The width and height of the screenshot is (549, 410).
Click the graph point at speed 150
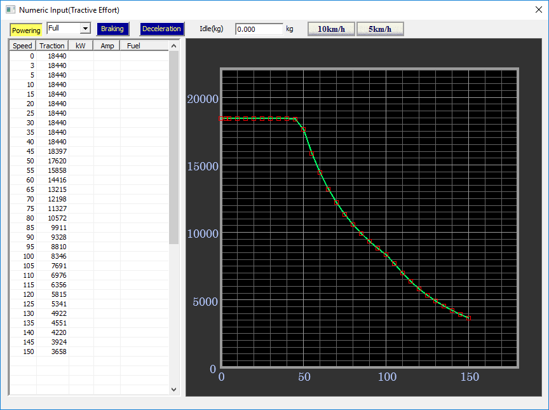click(x=468, y=318)
